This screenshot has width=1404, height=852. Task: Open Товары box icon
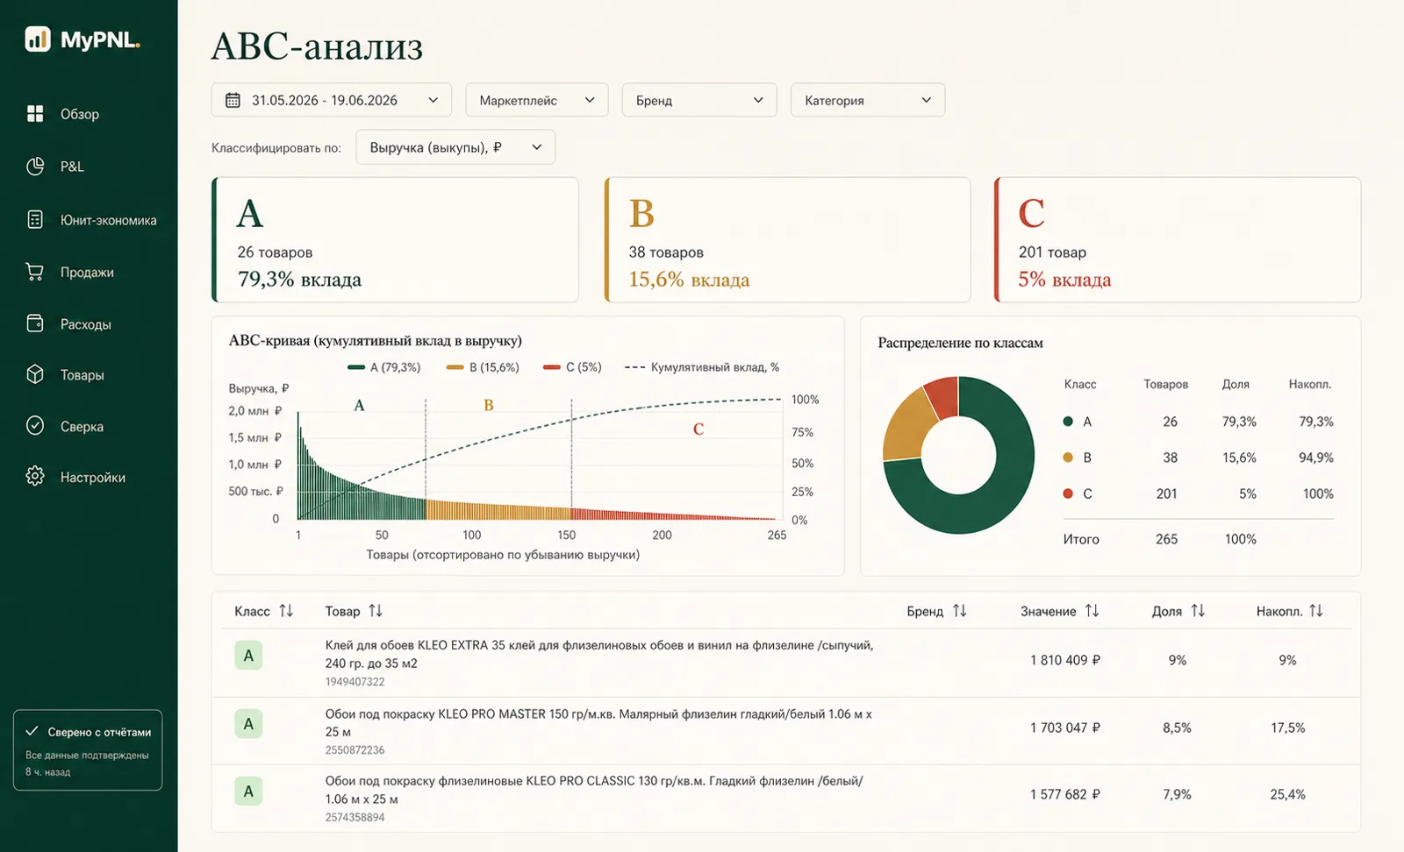(x=35, y=374)
